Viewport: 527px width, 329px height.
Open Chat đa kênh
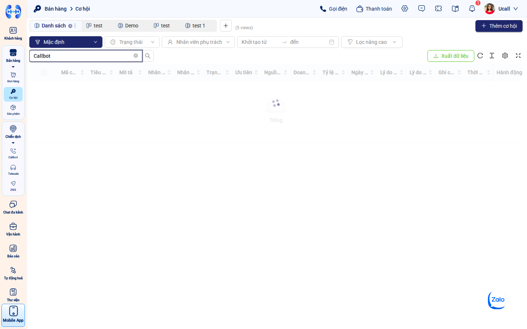13,207
